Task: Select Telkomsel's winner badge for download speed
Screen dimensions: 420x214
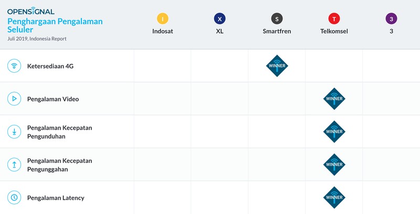Action: coord(334,132)
